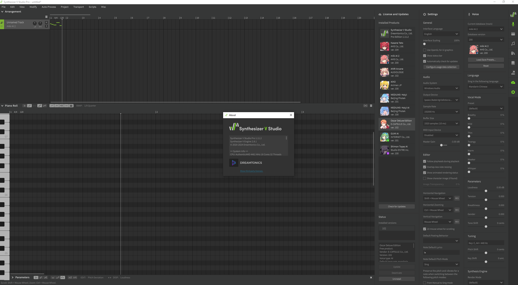Screen dimensions: 518x285
Task: Open Sample Rate dropdown
Action: click(441, 112)
